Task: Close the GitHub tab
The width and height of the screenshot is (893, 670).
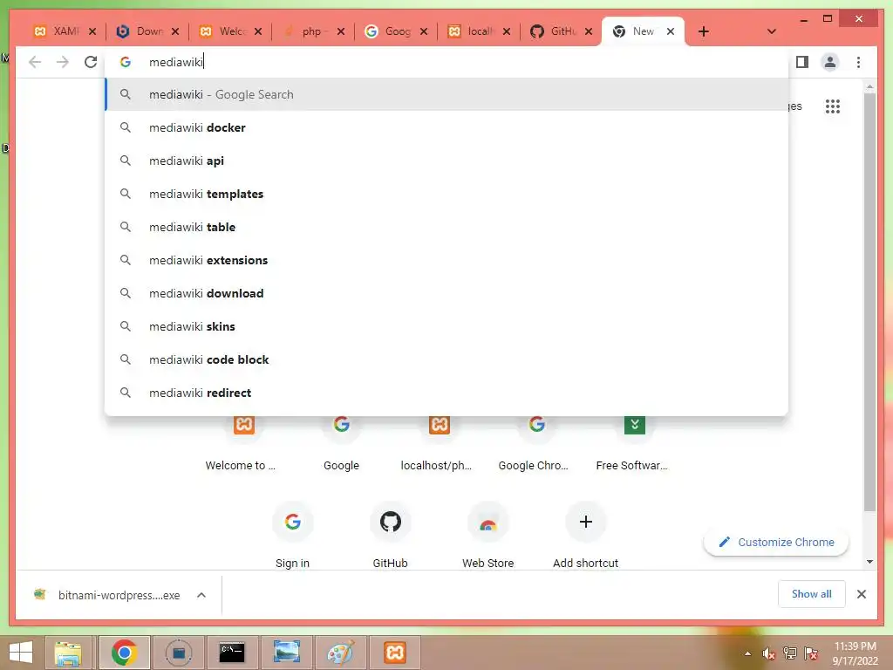Action: click(589, 31)
